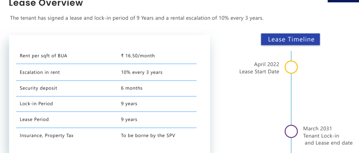Click the tenant lease summary sentence
The image size is (359, 153).
click(x=137, y=18)
